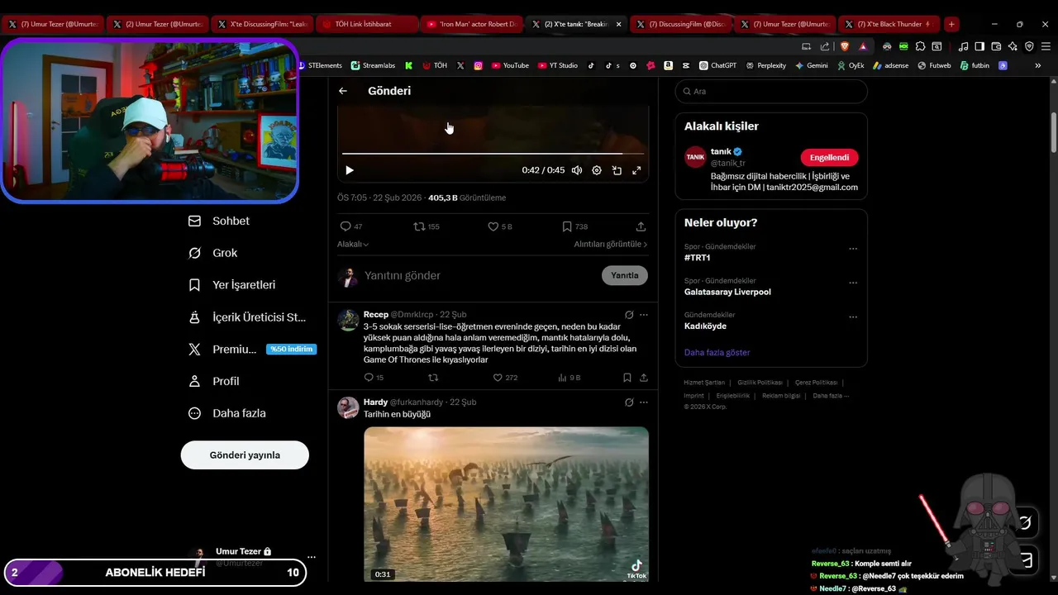The image size is (1058, 595).
Task: Enter fullscreen mode for the video
Action: tap(636, 170)
